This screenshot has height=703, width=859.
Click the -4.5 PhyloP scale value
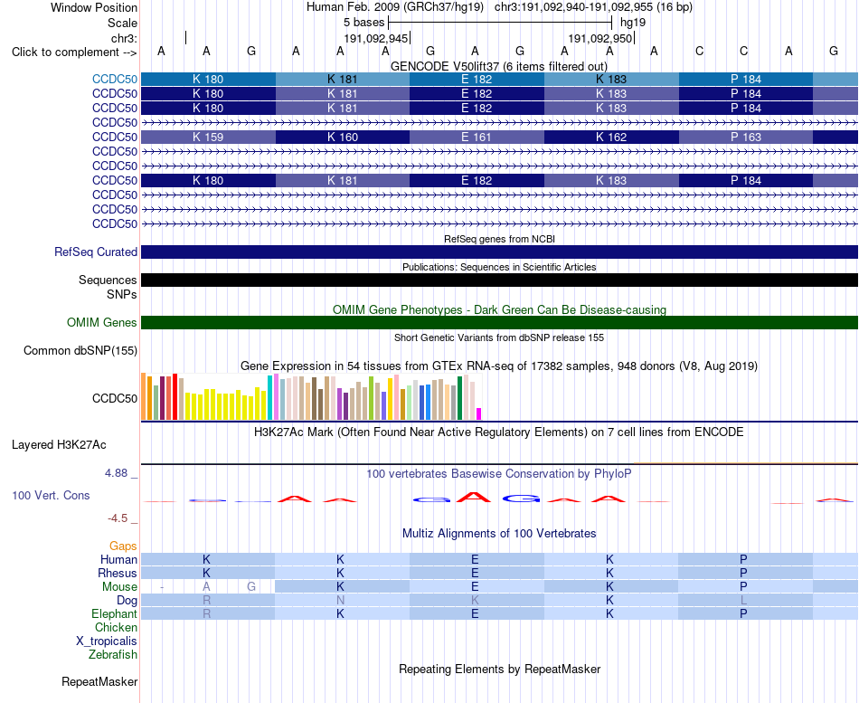coord(118,518)
